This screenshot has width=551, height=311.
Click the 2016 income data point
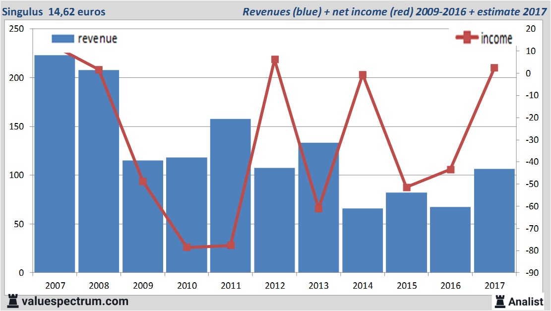coord(450,170)
